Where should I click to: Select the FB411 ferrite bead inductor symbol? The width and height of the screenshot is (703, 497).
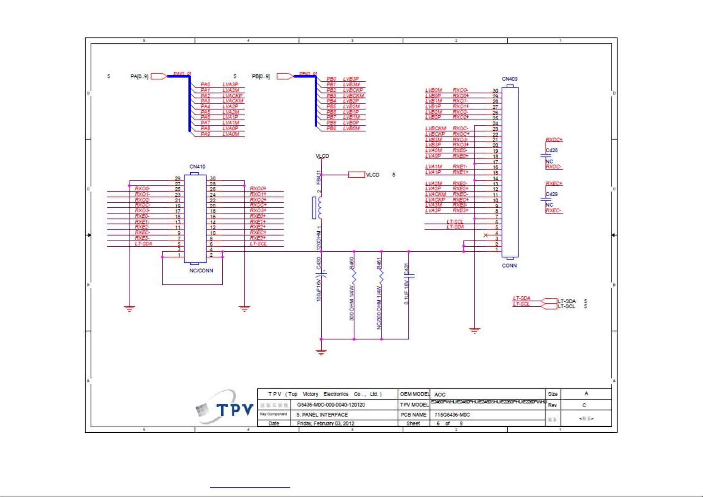pos(318,208)
